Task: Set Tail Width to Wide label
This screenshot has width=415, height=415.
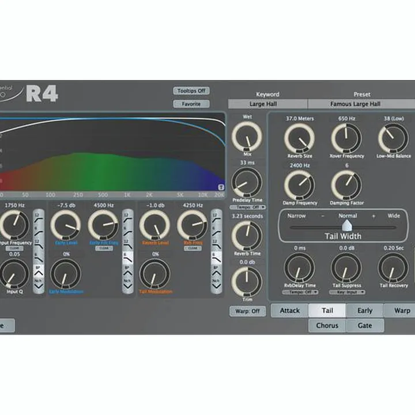Action: pos(394,216)
